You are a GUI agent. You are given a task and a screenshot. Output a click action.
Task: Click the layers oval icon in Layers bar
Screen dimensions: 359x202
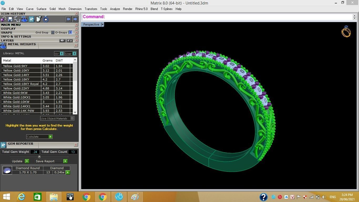pos(62,41)
